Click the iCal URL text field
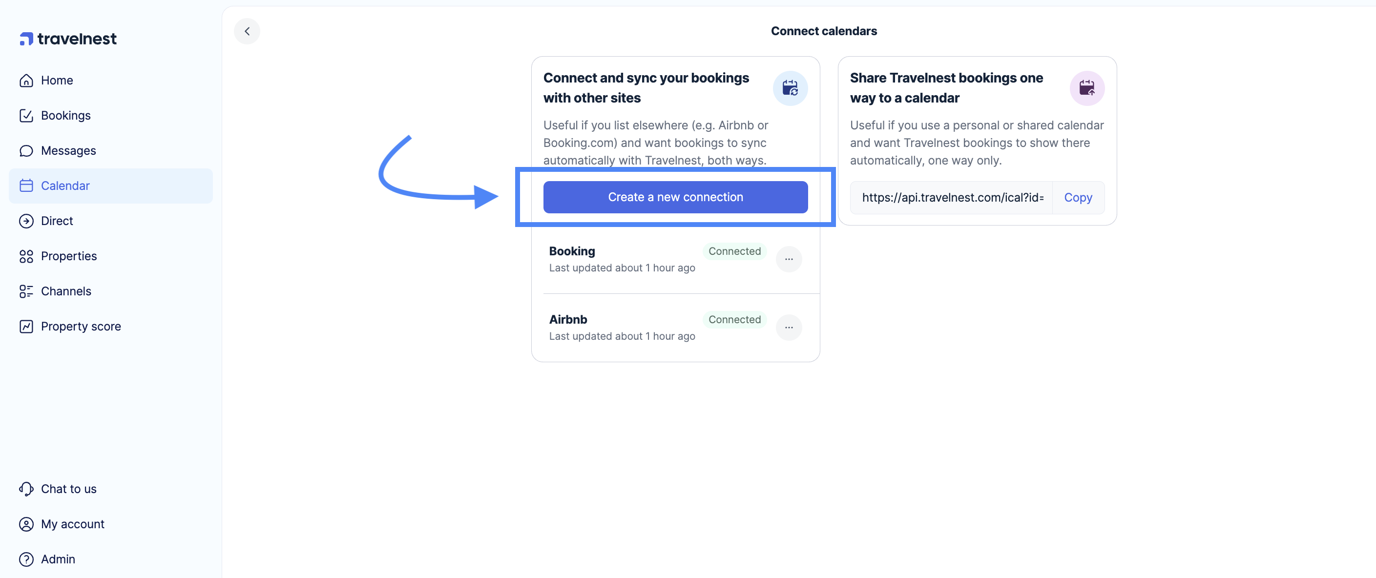Screen dimensions: 1376x578 (x=953, y=197)
